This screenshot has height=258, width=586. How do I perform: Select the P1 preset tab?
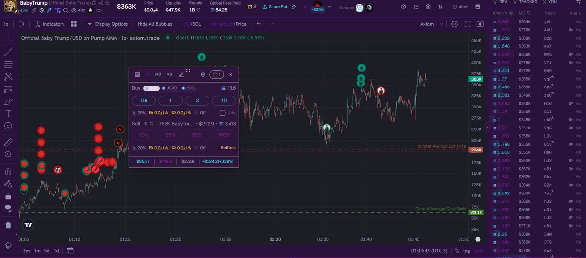click(x=147, y=75)
